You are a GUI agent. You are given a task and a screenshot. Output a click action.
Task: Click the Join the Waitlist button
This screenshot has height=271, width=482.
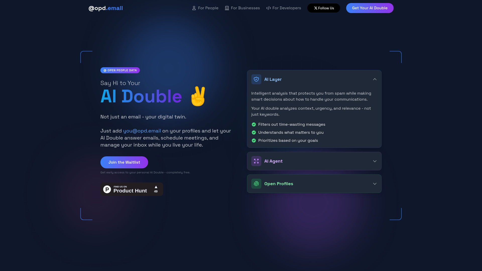pos(124,162)
